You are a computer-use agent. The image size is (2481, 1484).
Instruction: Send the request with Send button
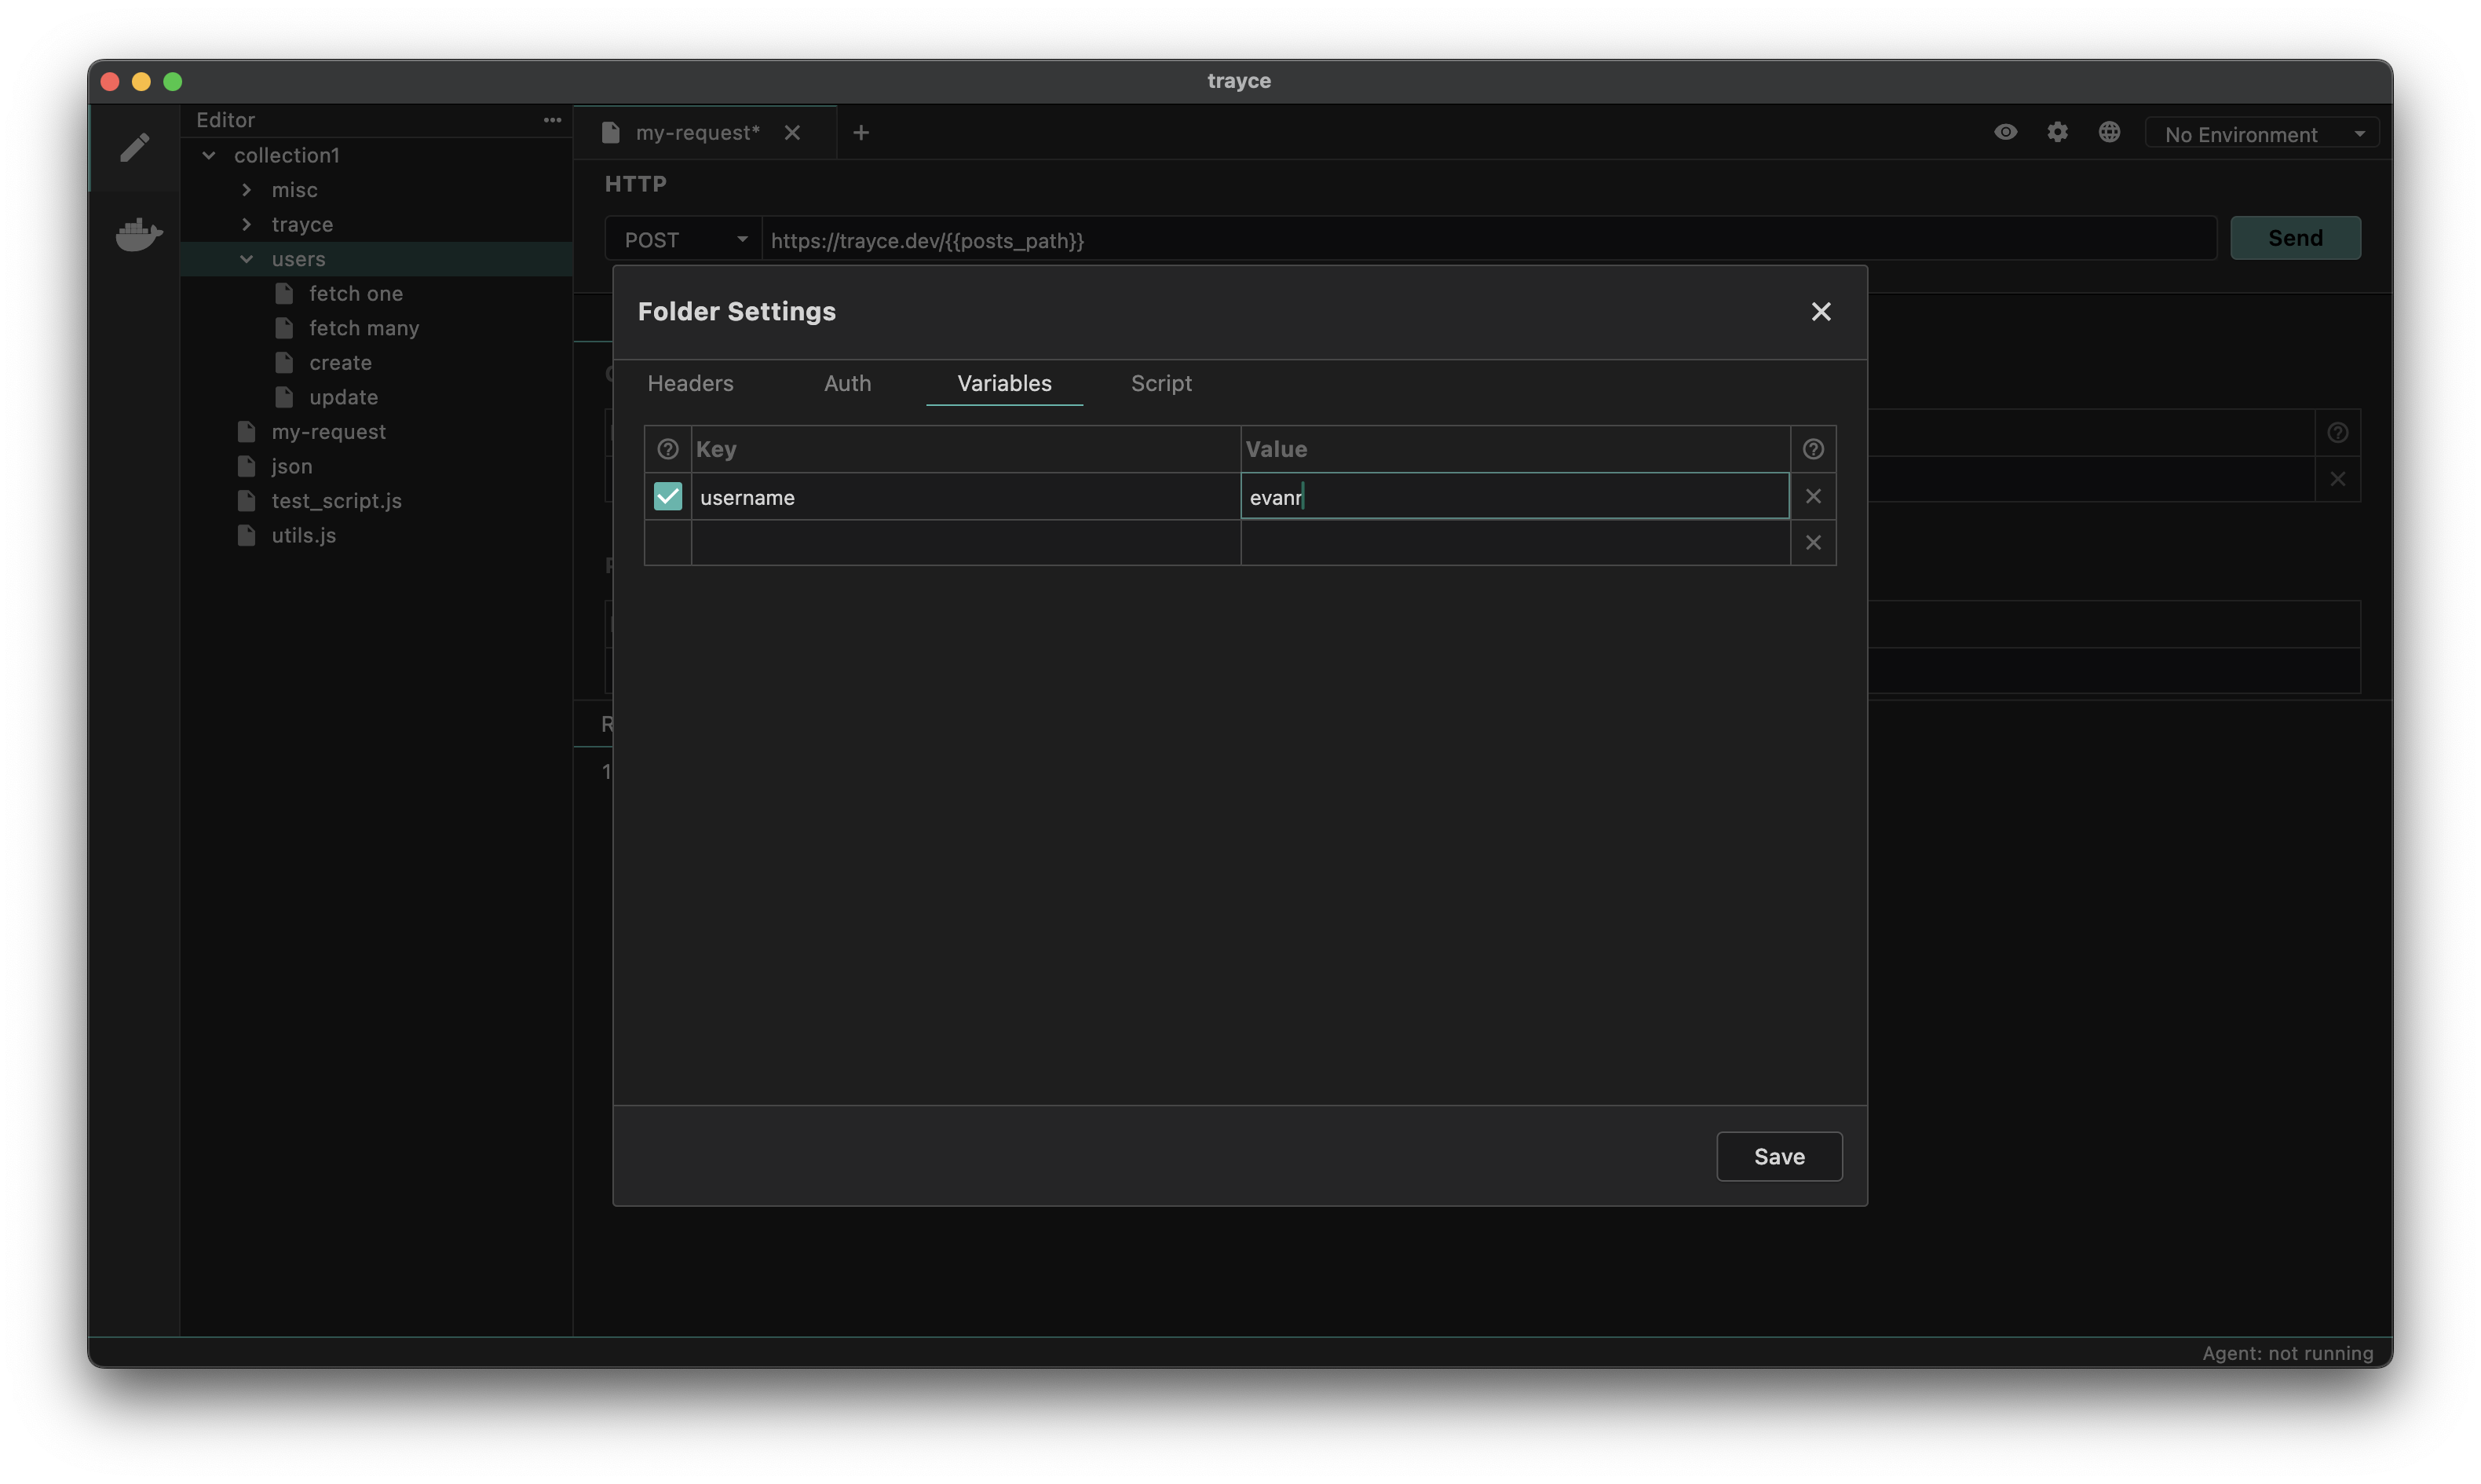coord(2295,238)
